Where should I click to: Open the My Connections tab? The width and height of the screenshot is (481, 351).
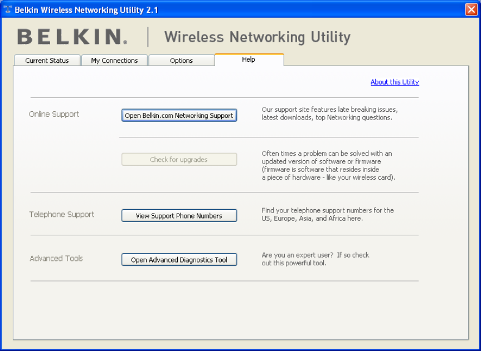(114, 60)
